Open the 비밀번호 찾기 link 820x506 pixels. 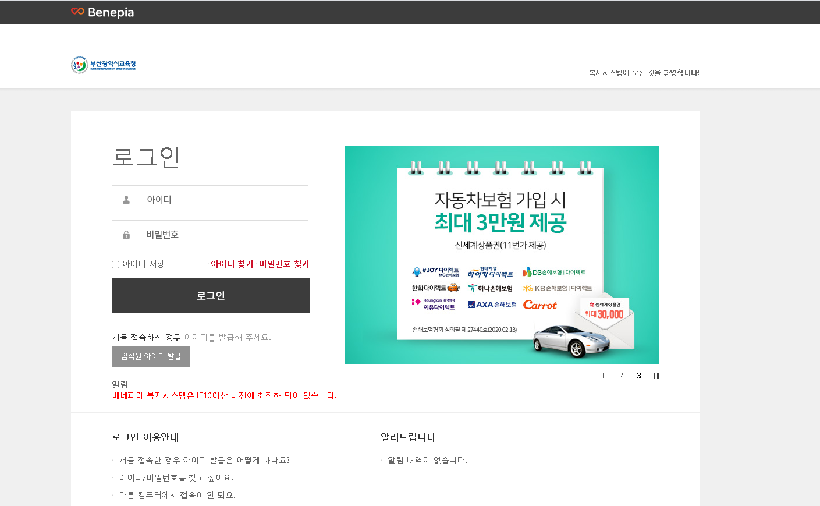[x=284, y=264]
